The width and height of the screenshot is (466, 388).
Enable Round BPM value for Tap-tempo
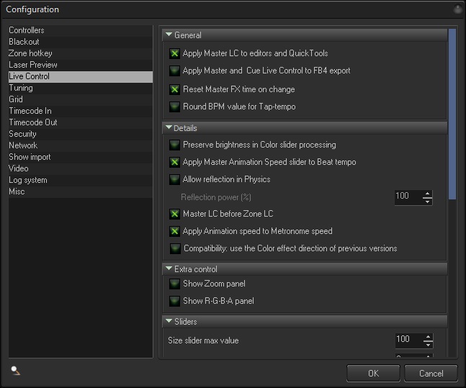pos(174,107)
